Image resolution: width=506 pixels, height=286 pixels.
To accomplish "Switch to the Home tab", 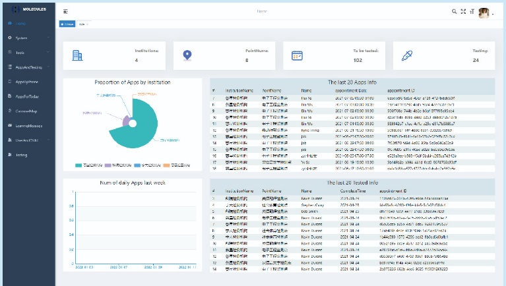I will (x=68, y=24).
